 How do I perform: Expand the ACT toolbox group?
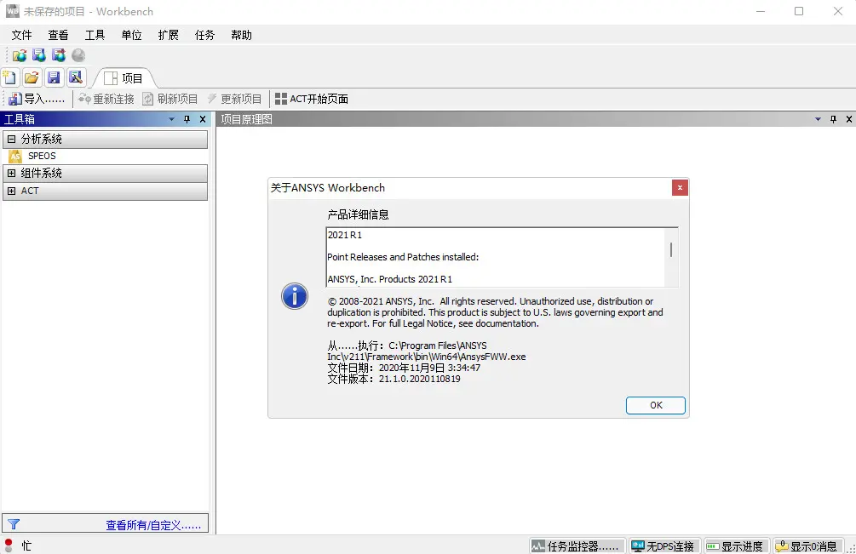[11, 191]
